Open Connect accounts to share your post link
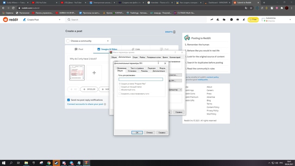 tap(85, 104)
